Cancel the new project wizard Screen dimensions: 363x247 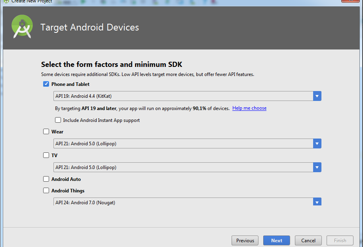308,240
